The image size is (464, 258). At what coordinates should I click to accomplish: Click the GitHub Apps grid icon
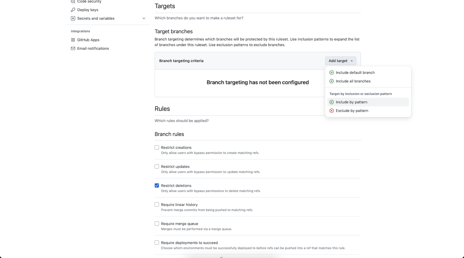[x=73, y=40]
